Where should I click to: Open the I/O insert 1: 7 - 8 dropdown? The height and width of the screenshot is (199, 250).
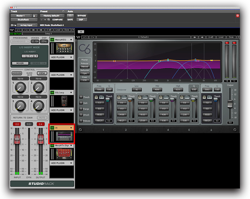coord(30,56)
